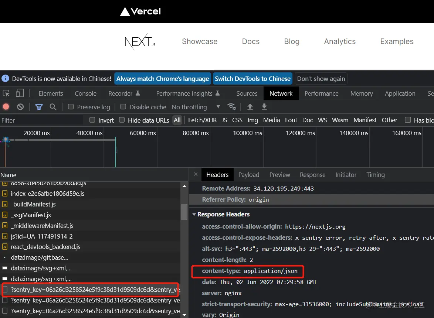434x318 pixels.
Task: Clear the network log
Action: coord(20,107)
